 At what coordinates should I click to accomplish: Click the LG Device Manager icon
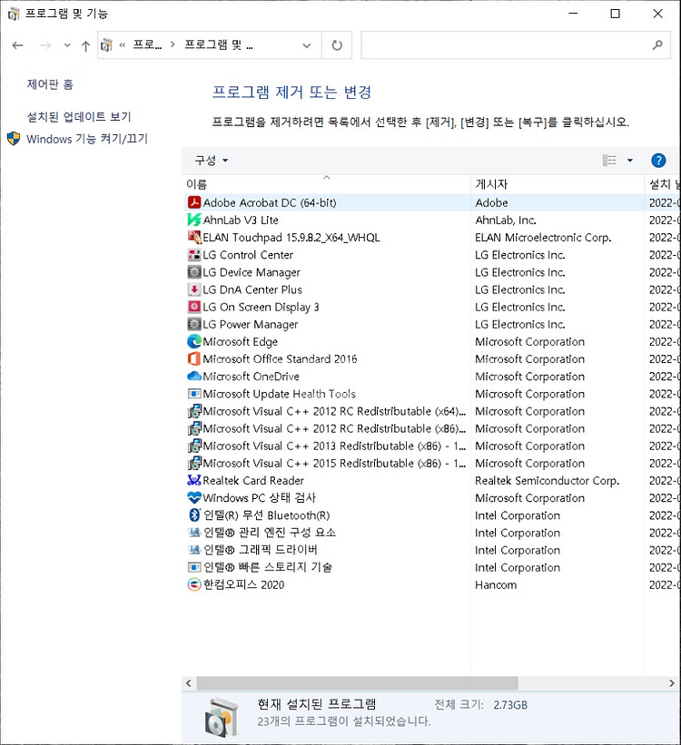194,272
